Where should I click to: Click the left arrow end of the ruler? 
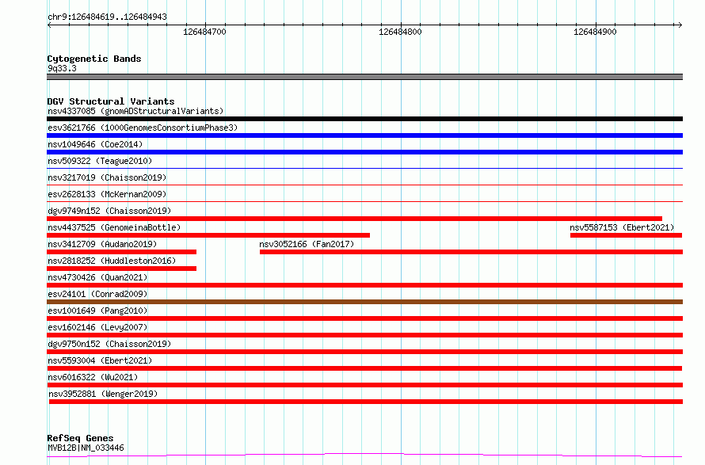pos(49,25)
